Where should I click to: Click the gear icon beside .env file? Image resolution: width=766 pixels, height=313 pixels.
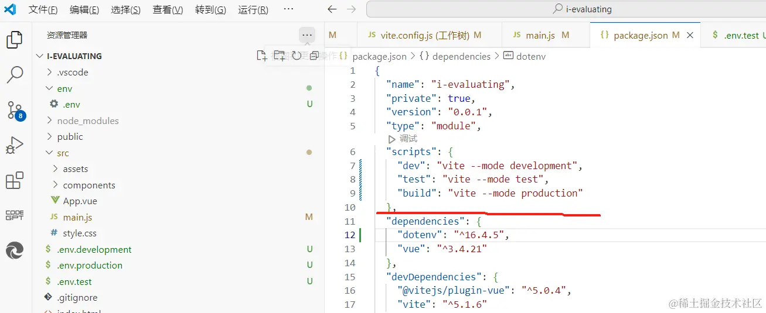click(x=54, y=104)
